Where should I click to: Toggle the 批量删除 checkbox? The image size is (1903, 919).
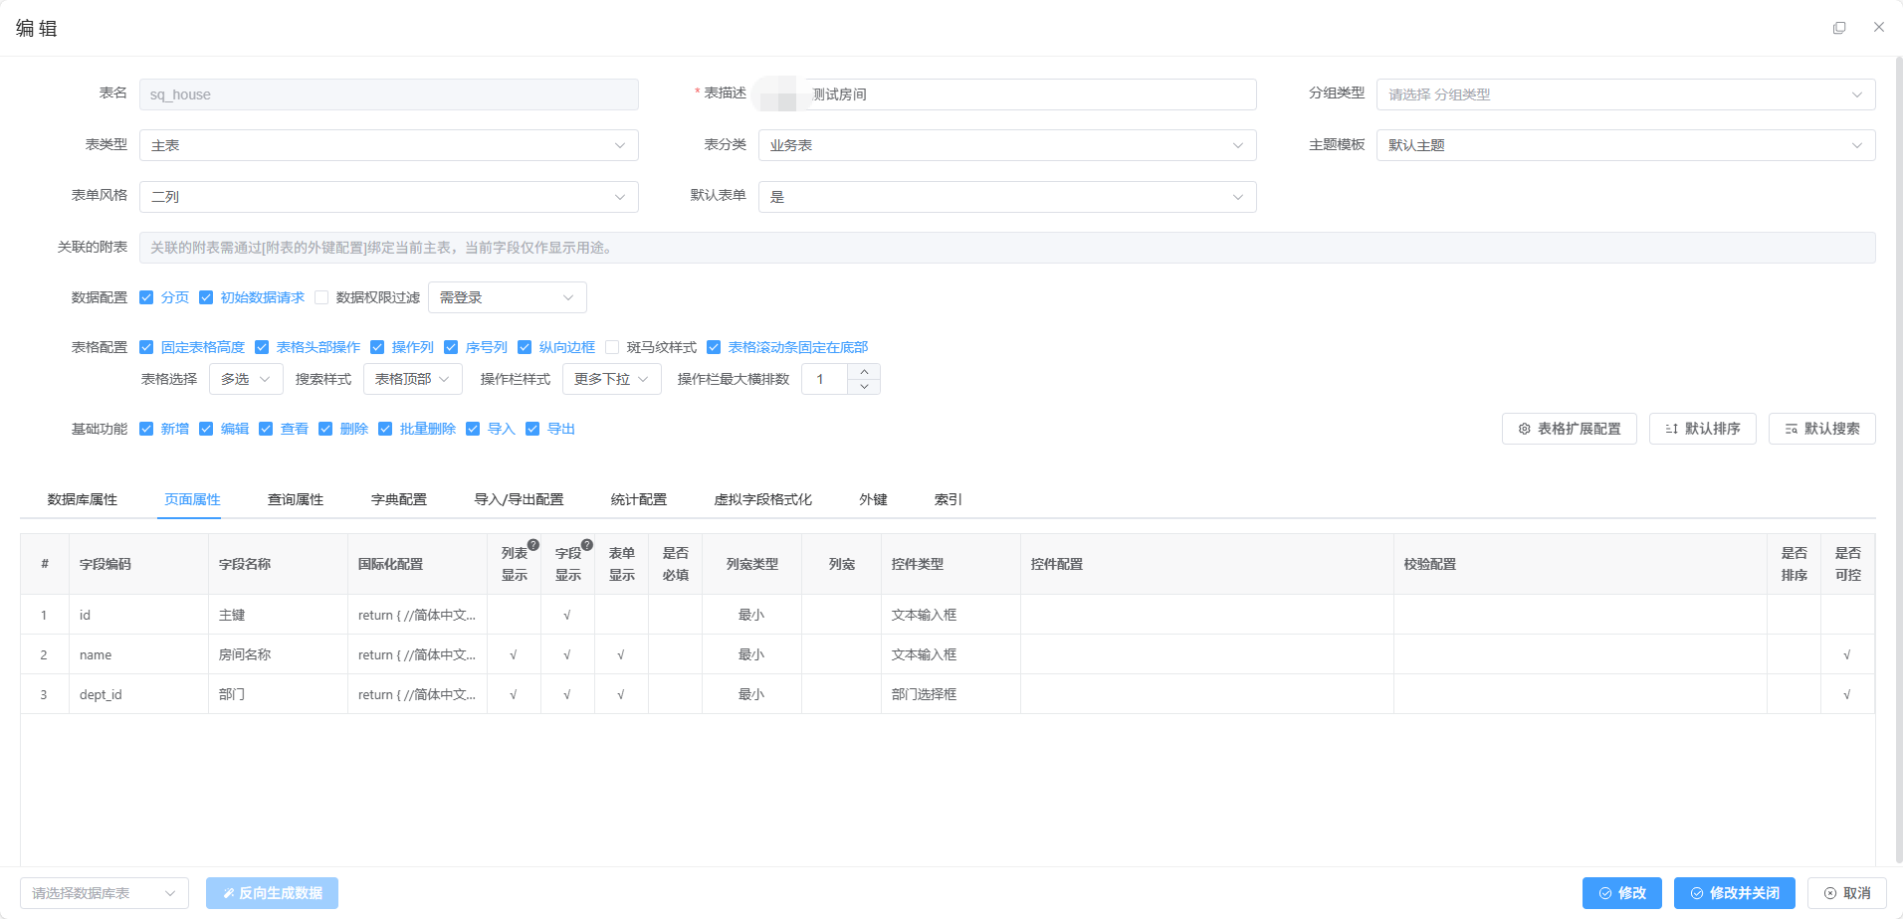click(385, 429)
